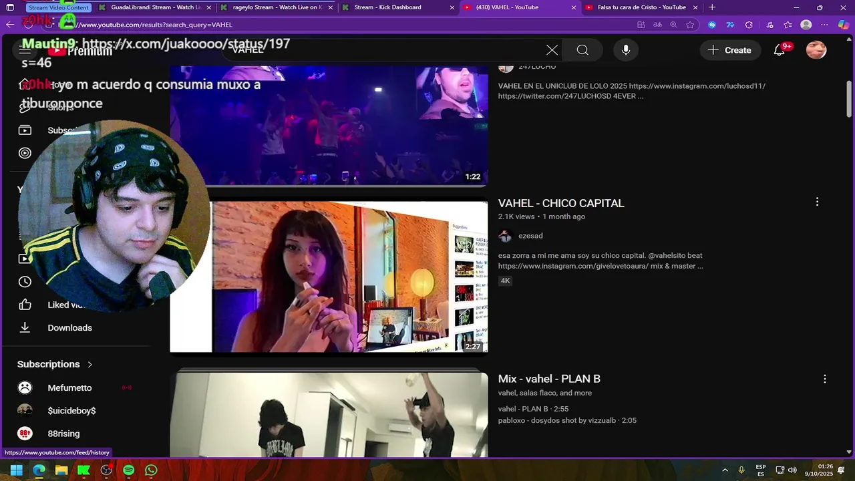Open YouTube notifications bell

point(779,50)
